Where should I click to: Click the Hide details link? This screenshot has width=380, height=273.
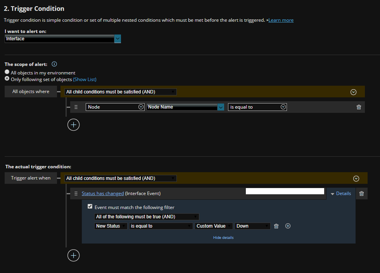[x=223, y=237]
